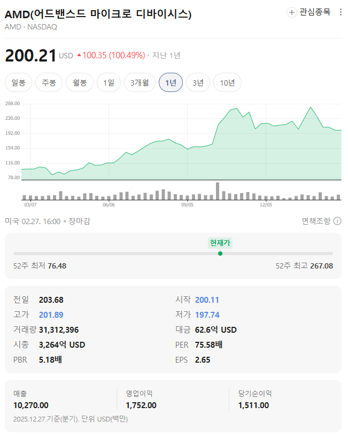Select the 3개월 chart range

[x=140, y=82]
